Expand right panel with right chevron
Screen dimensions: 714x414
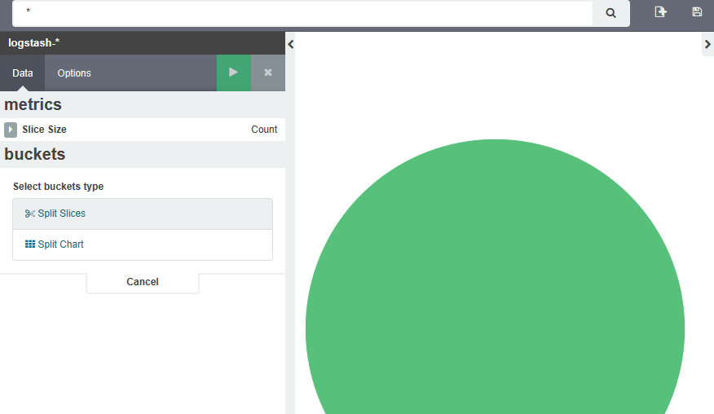click(707, 44)
